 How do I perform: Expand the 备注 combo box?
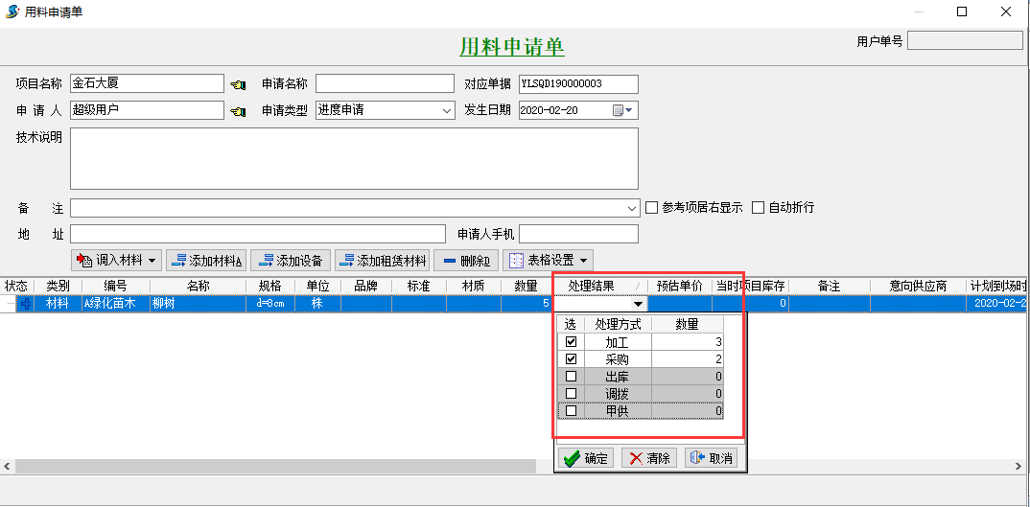point(632,208)
